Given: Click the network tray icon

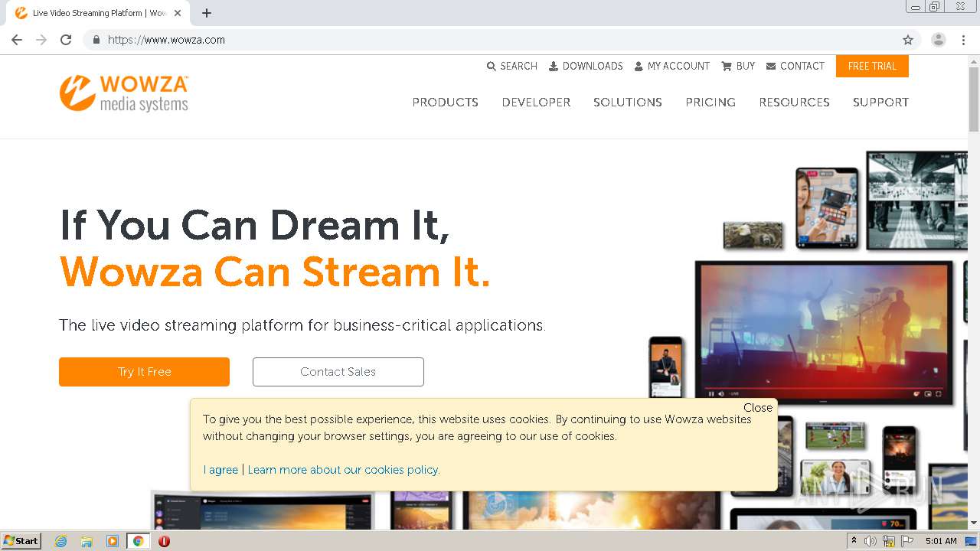Looking at the screenshot, I should click(889, 541).
